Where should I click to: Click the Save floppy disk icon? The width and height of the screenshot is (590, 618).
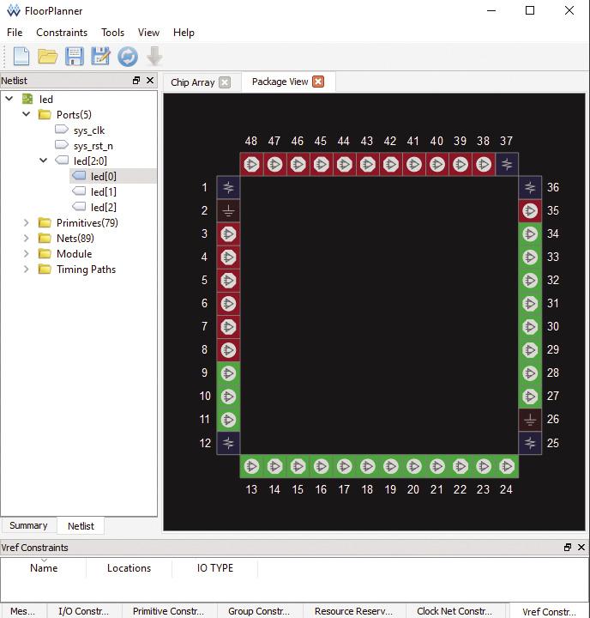(74, 56)
